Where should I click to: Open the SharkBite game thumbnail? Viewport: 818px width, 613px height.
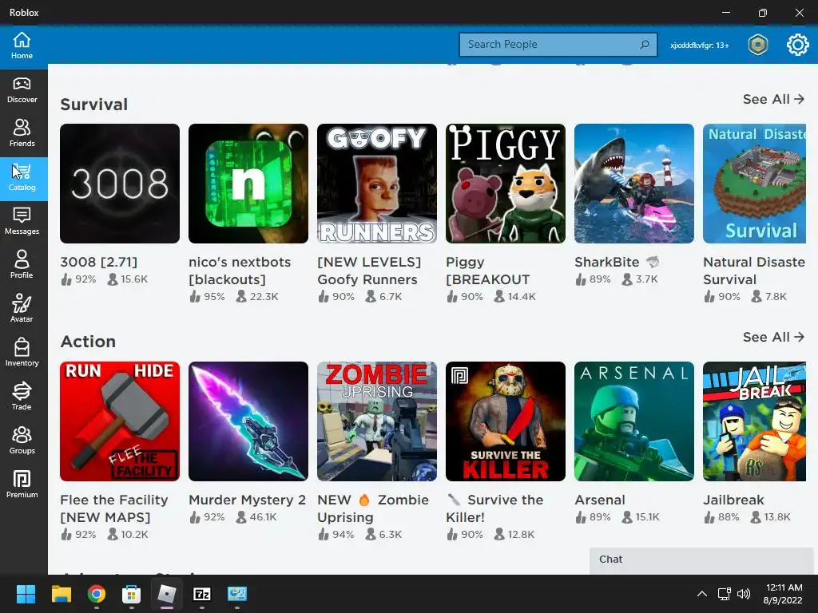[633, 184]
